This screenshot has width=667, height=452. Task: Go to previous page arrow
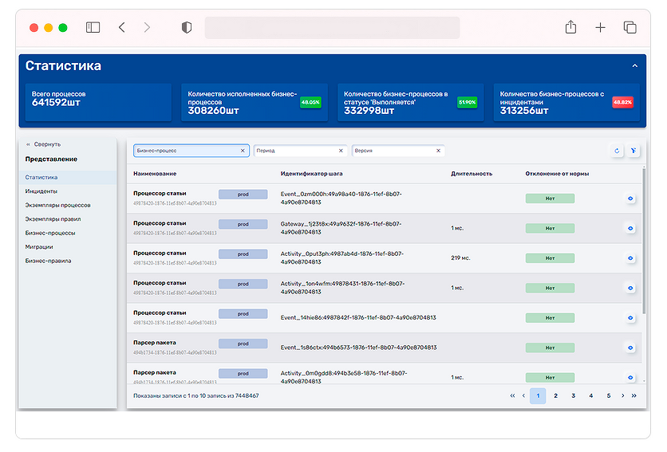tap(523, 396)
